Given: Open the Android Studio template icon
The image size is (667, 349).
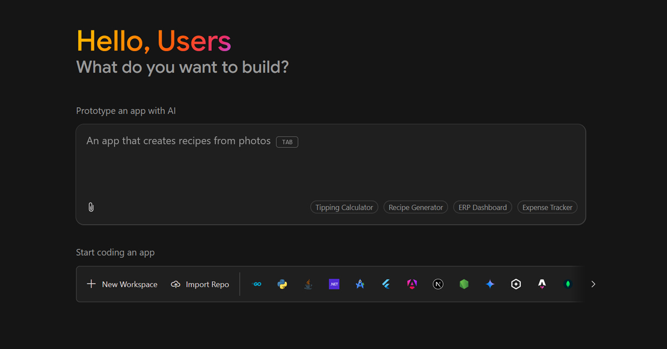Looking at the screenshot, I should coord(360,284).
